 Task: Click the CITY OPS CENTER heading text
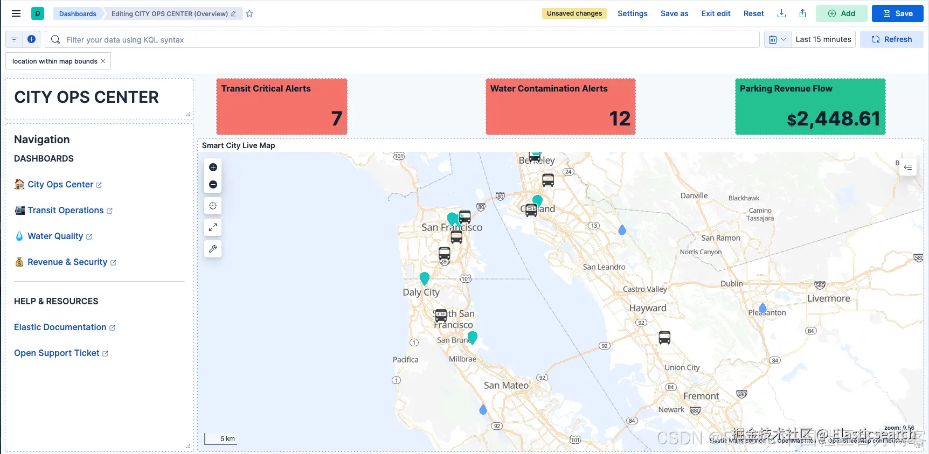coord(86,97)
